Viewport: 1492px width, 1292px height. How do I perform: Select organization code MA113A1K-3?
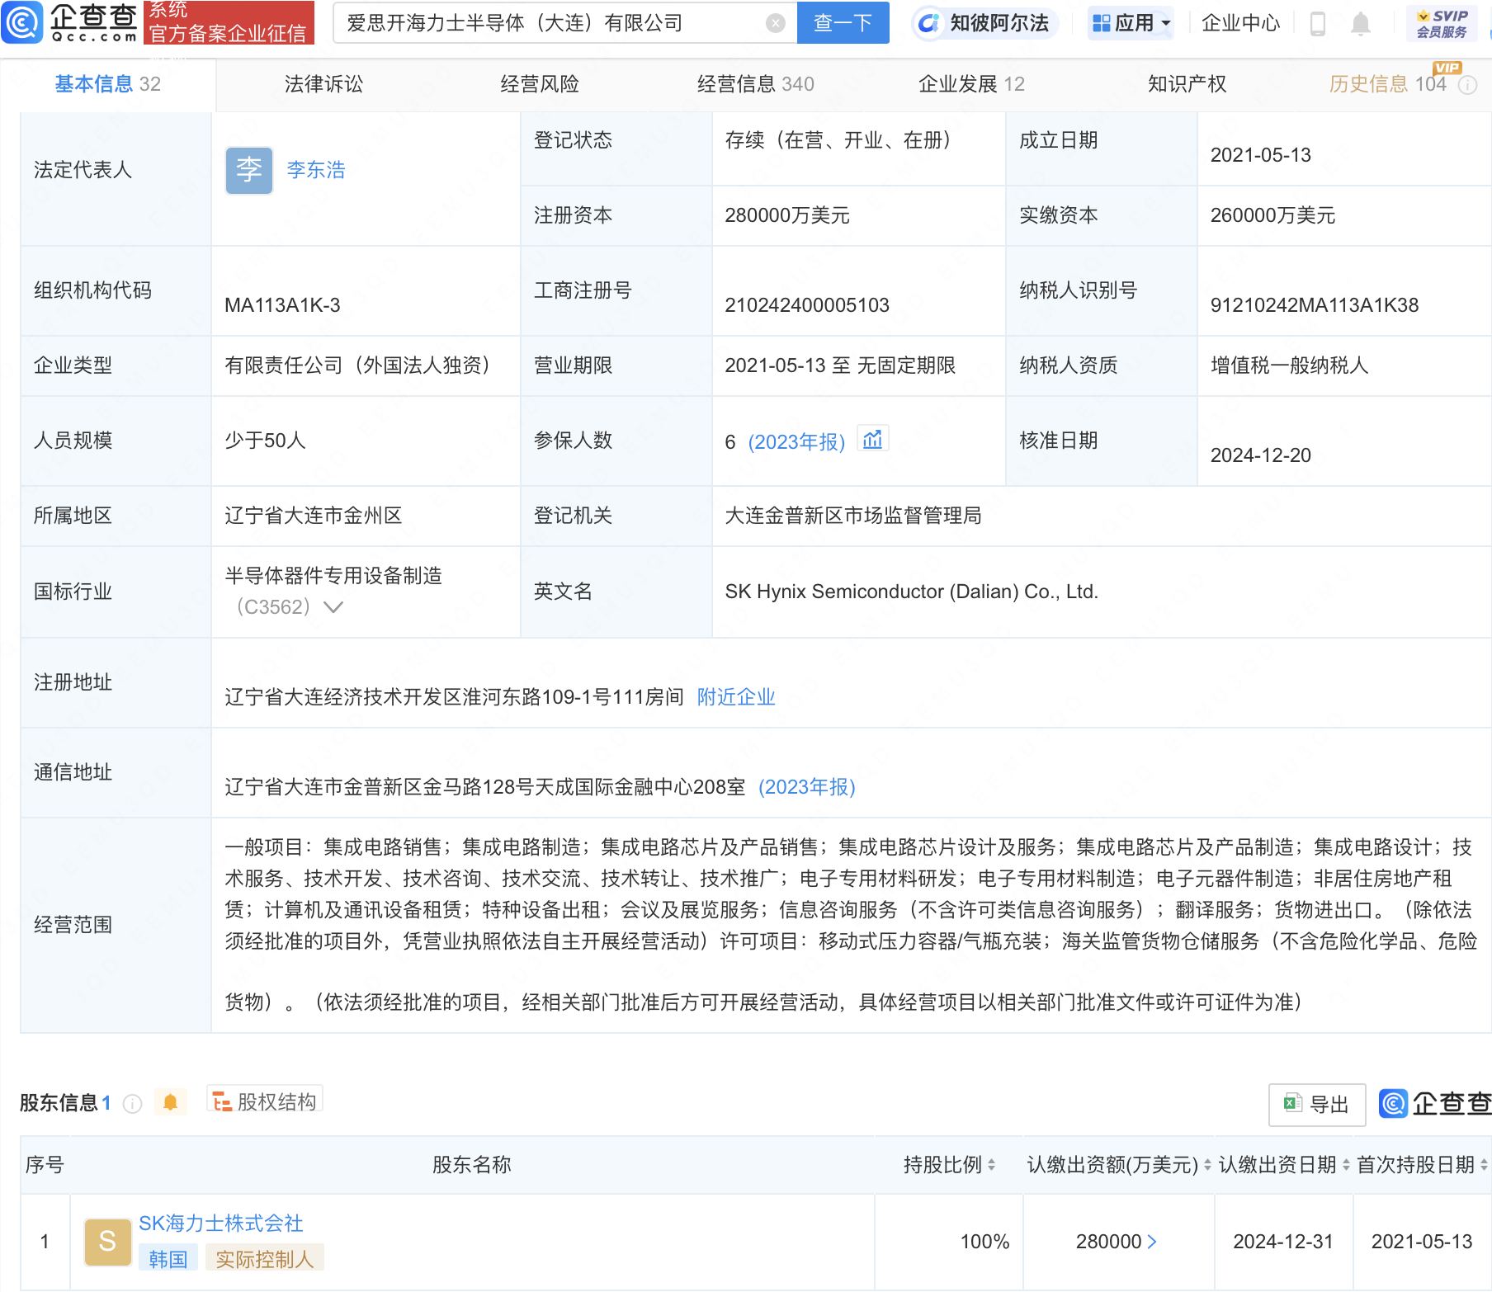coord(282,305)
